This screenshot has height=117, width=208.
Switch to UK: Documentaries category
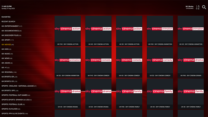11,31
